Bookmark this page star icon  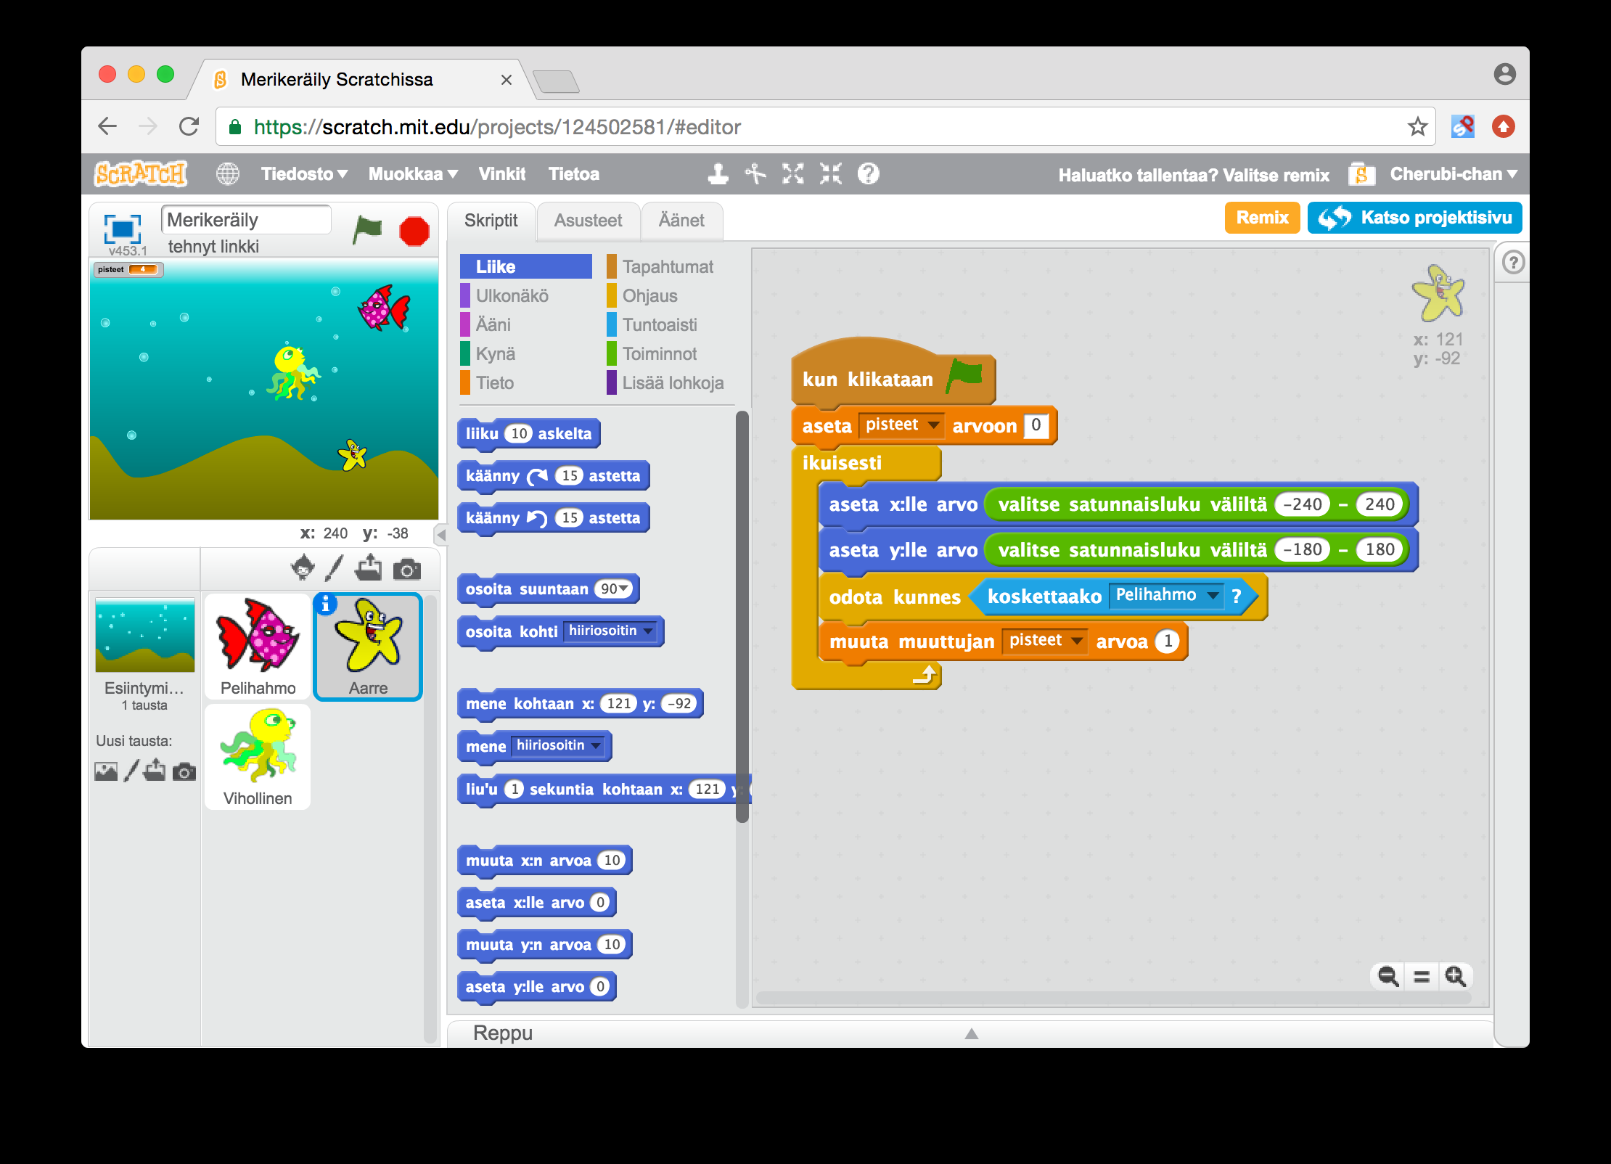[1417, 127]
